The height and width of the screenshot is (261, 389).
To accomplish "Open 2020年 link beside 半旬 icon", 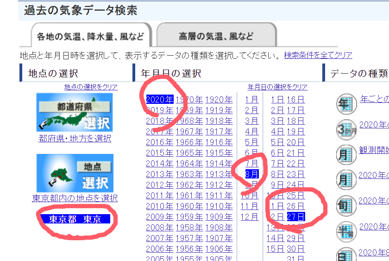I will pos(374,227).
